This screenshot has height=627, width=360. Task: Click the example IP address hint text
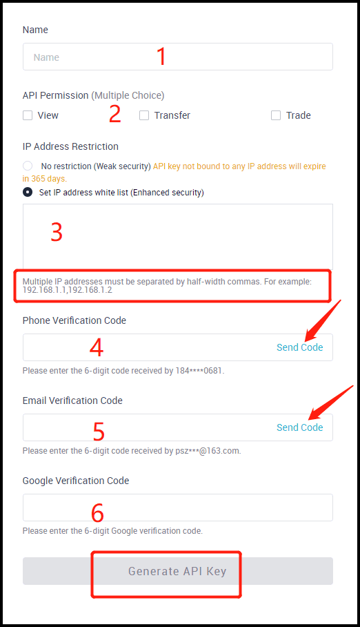tap(167, 285)
